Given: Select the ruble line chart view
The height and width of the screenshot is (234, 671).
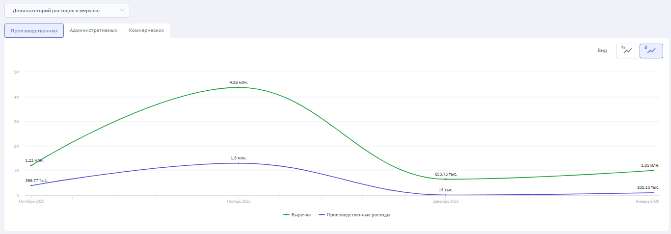Looking at the screenshot, I should click(x=651, y=51).
